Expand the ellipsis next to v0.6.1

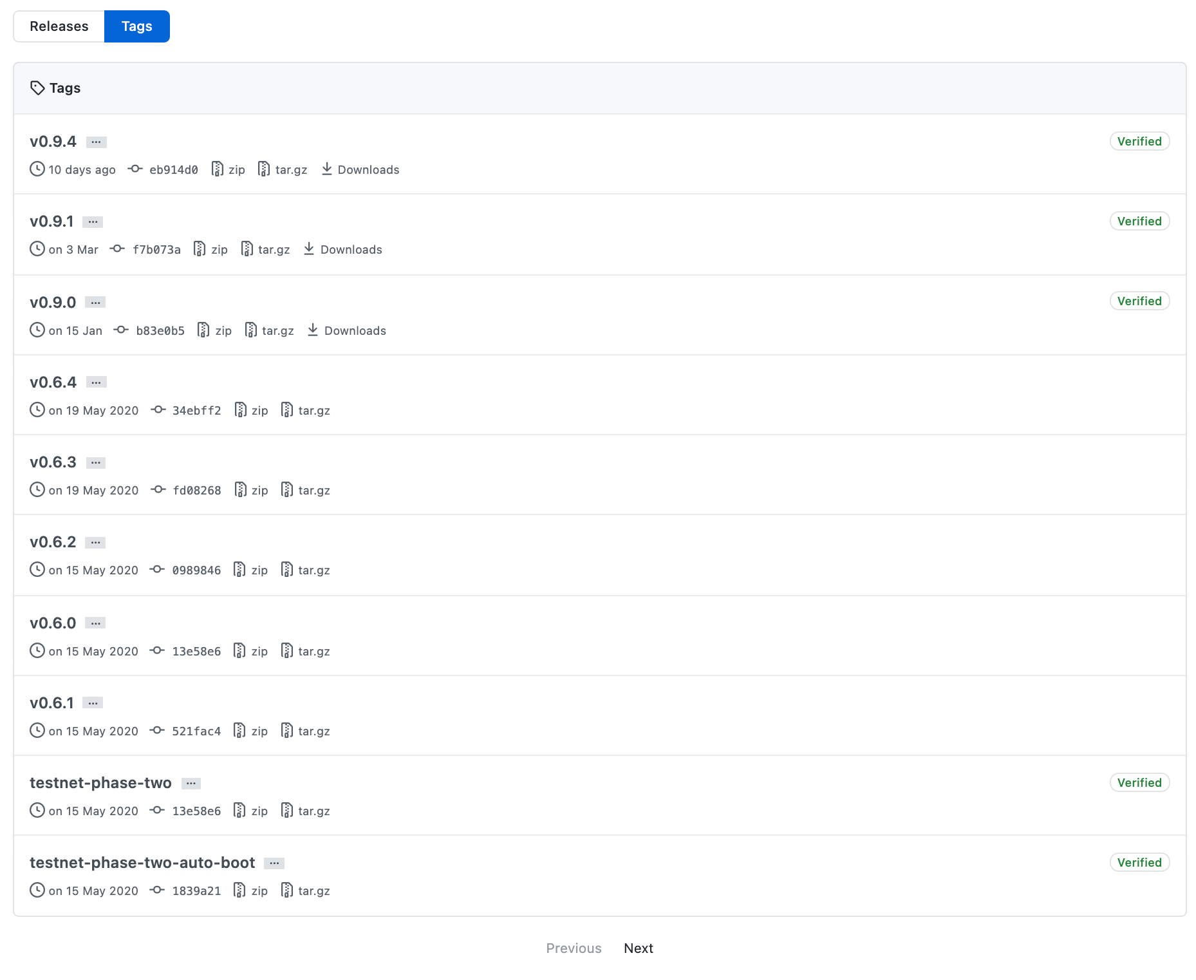click(x=93, y=703)
